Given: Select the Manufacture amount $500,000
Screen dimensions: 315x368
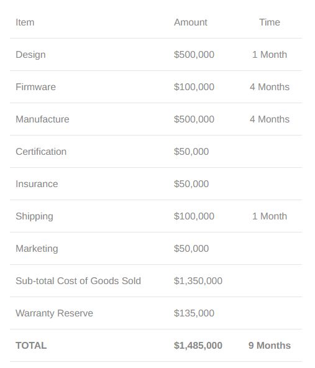Looking at the screenshot, I should [x=194, y=119].
